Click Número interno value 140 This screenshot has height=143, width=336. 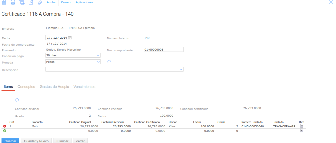147,38
